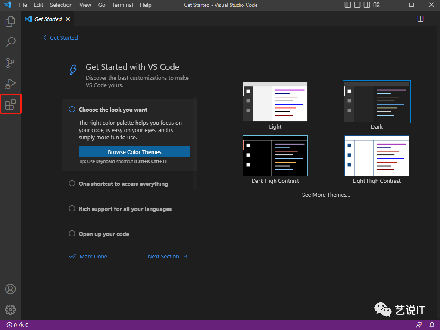Choose the Light theme thumbnail
This screenshot has height=330, width=440.
(x=275, y=102)
